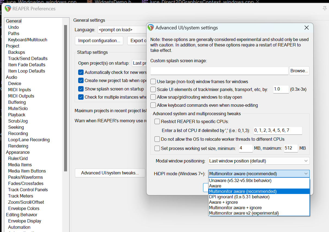
Task: Select the Editing Behavior category
Action: (x=21, y=215)
